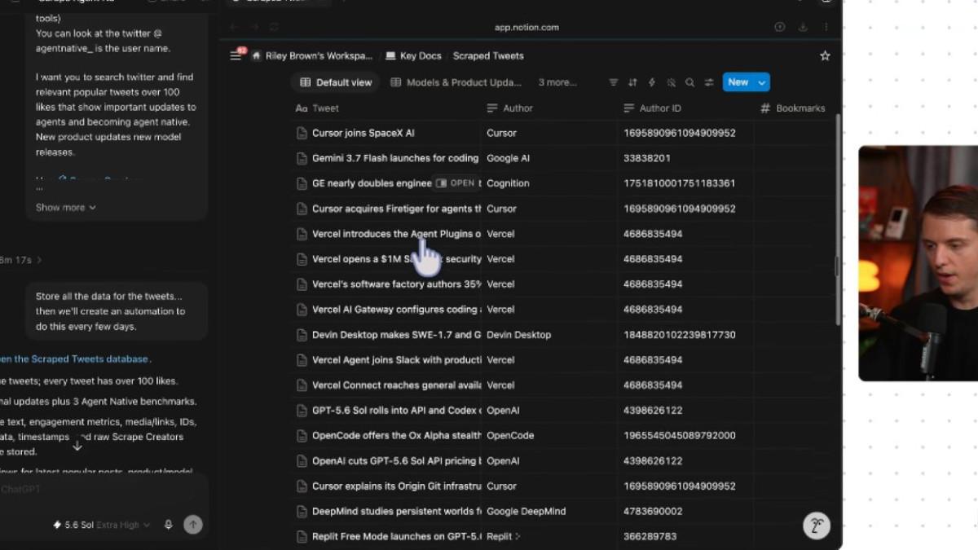Image resolution: width=978 pixels, height=550 pixels.
Task: Open tweet Cursor explains its Origin Git
Action: 396,486
